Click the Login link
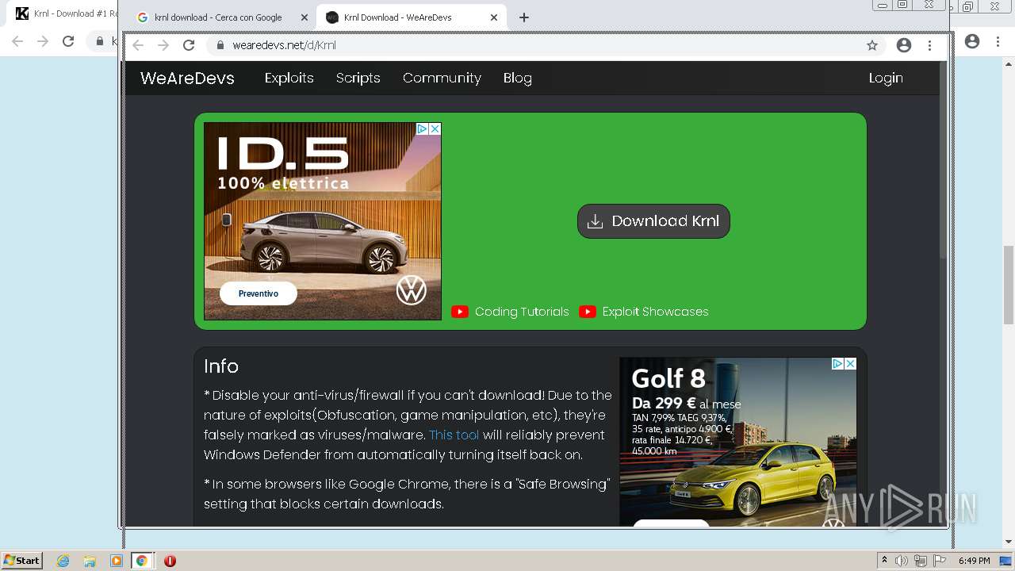The width and height of the screenshot is (1015, 571). click(x=886, y=78)
